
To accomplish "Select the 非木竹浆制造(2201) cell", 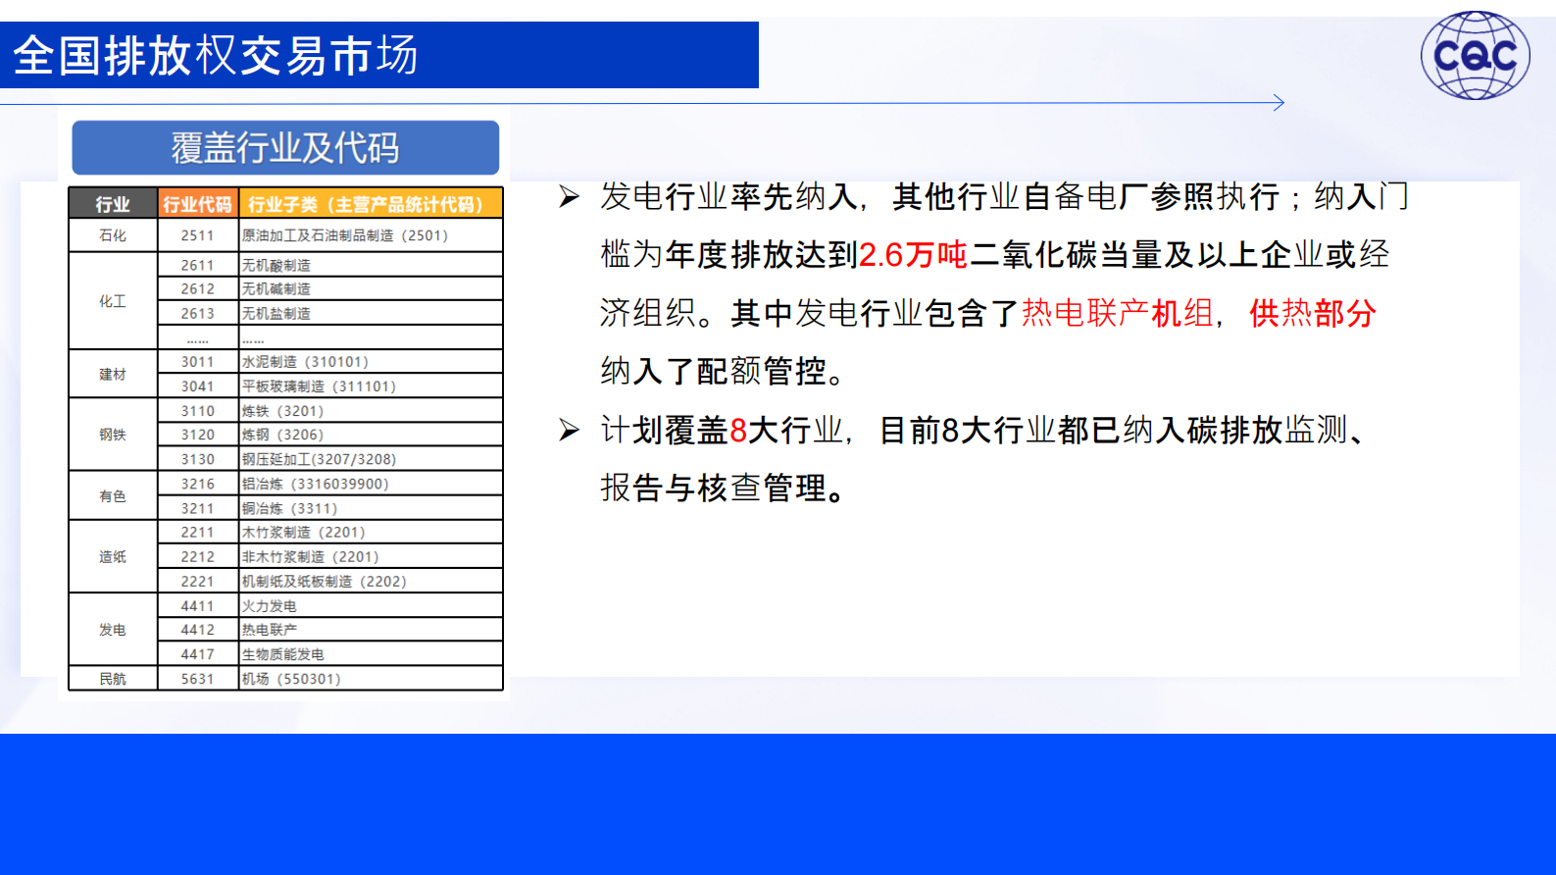I will click(371, 556).
